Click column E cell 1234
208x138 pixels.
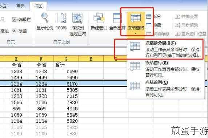[16, 84]
